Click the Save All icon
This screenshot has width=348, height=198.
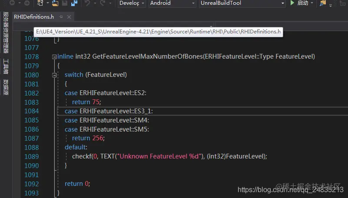coord(74,3)
